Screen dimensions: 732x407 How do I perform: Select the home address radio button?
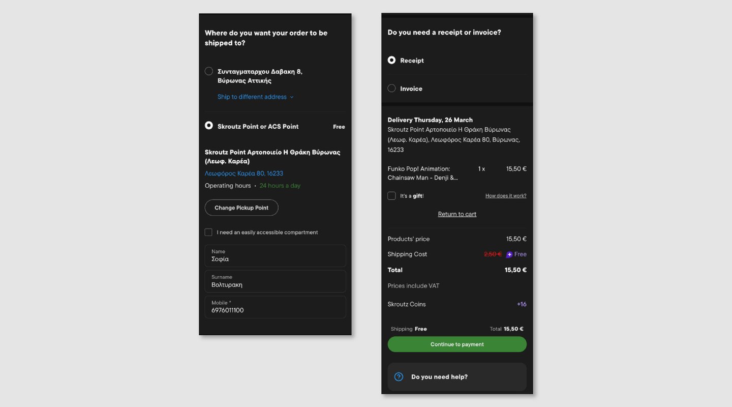[x=209, y=71]
